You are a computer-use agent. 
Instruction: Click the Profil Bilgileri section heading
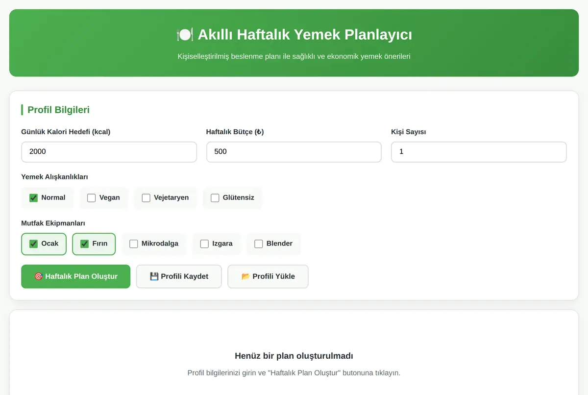pos(58,110)
